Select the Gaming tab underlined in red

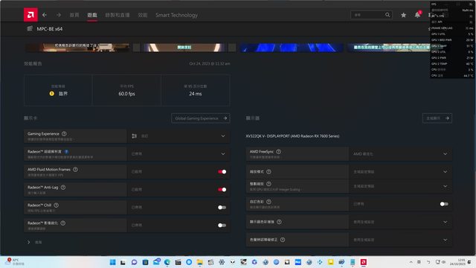92,15
